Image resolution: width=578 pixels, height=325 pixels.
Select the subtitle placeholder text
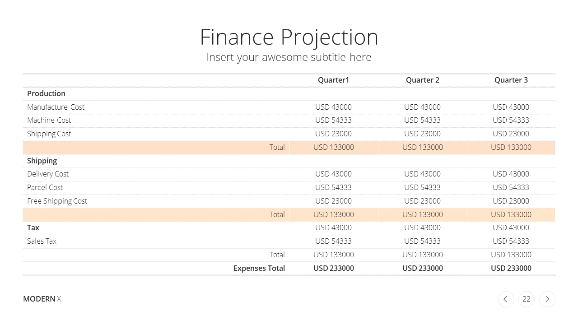pos(289,57)
